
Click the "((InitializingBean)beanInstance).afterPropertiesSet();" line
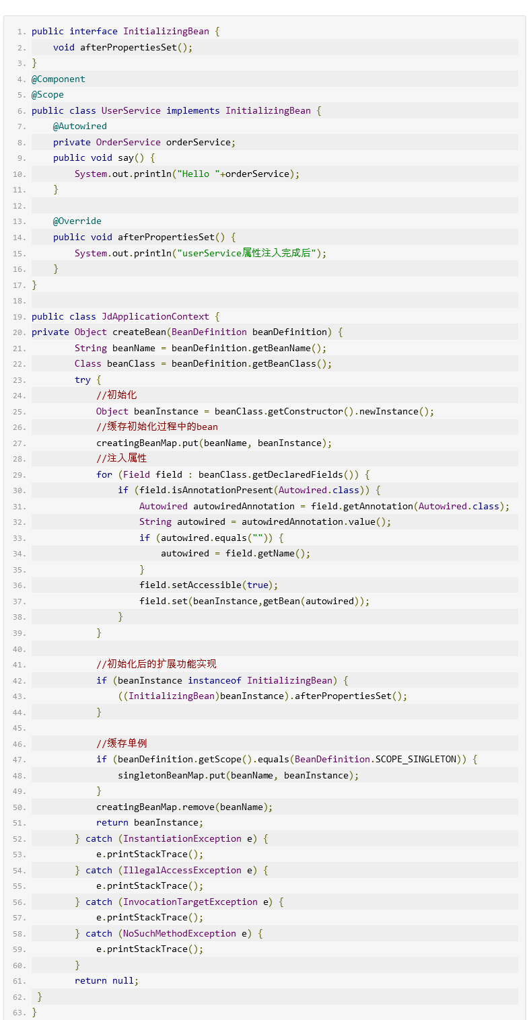click(x=262, y=696)
